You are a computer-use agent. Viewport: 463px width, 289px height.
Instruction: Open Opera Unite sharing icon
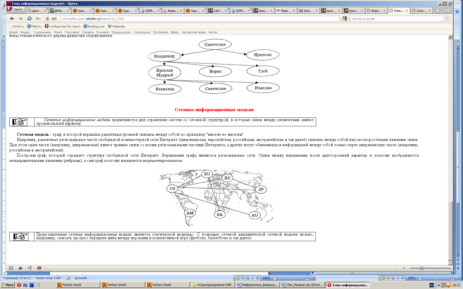point(30,268)
